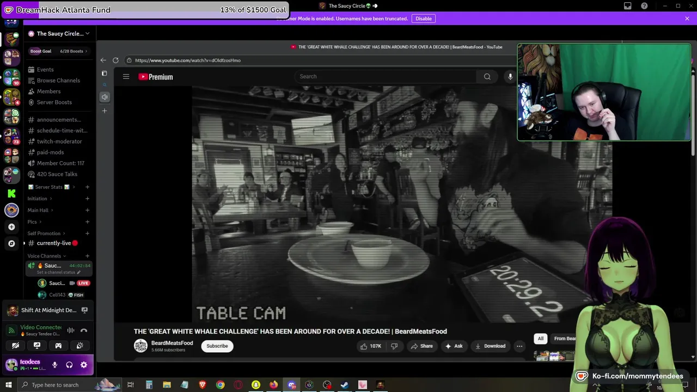Click the Add a Server plus icon
This screenshot has height=392, width=697.
(11, 226)
